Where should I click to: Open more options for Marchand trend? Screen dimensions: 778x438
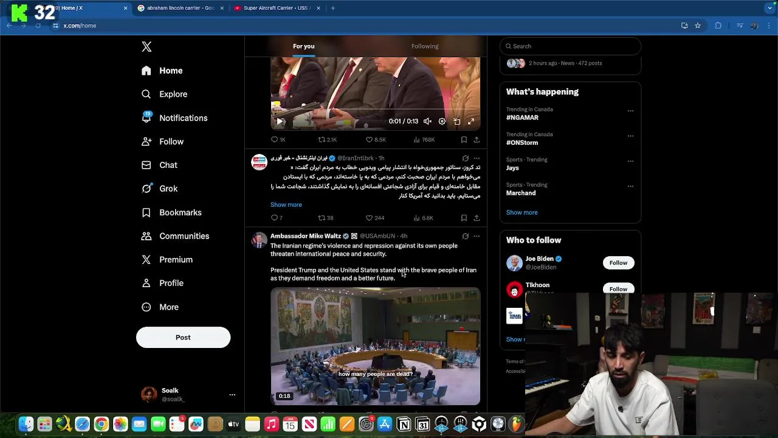point(630,186)
